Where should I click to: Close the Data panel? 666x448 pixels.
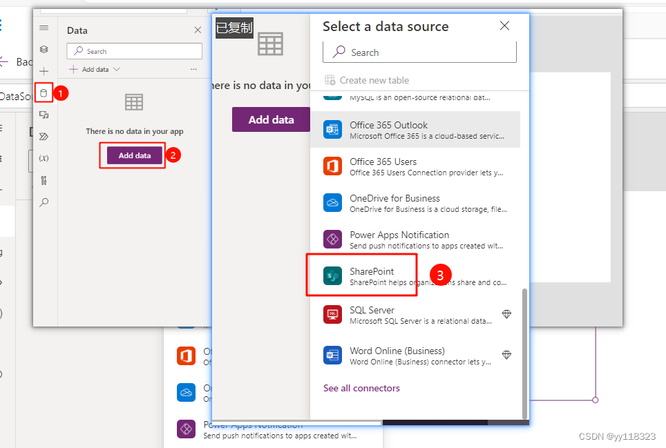[x=198, y=30]
